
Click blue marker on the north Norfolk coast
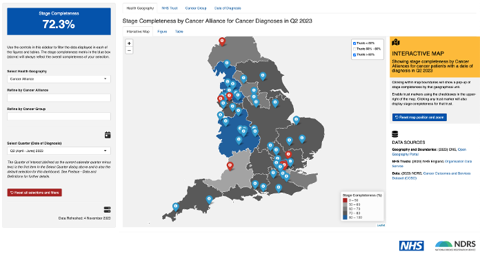pos(296,120)
